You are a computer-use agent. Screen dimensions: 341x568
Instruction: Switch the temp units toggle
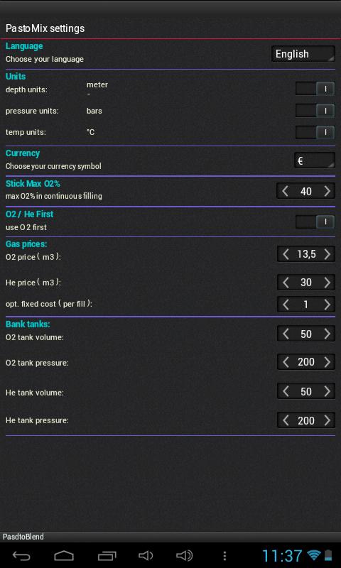pyautogui.click(x=315, y=132)
